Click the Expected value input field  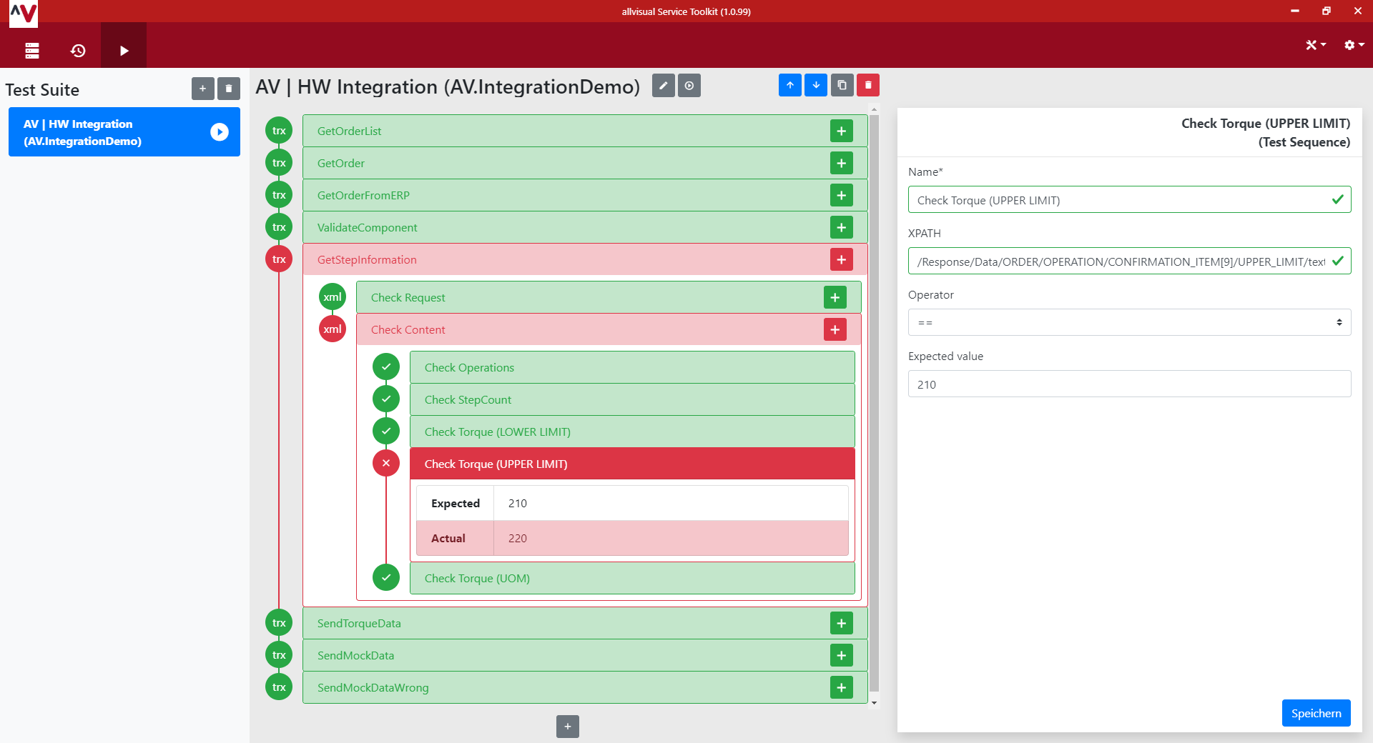coord(1129,384)
